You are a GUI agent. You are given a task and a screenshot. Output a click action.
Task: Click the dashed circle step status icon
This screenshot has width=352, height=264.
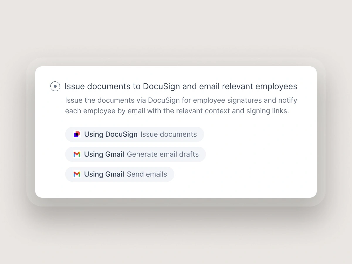(55, 86)
